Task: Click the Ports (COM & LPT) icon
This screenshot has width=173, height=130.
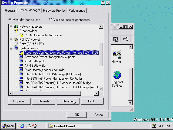Action: [x=16, y=44]
